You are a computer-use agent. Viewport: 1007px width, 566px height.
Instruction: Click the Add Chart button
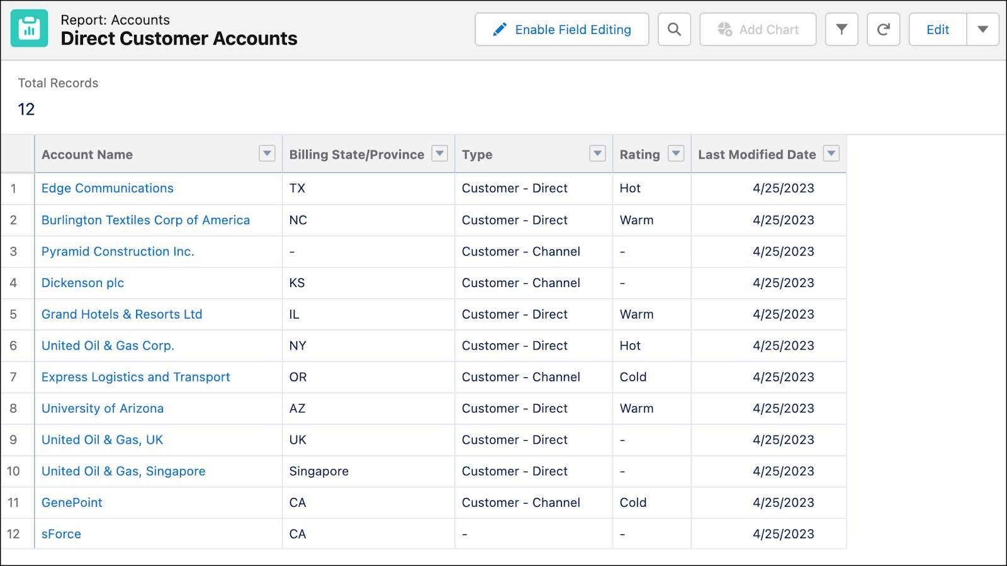point(758,30)
